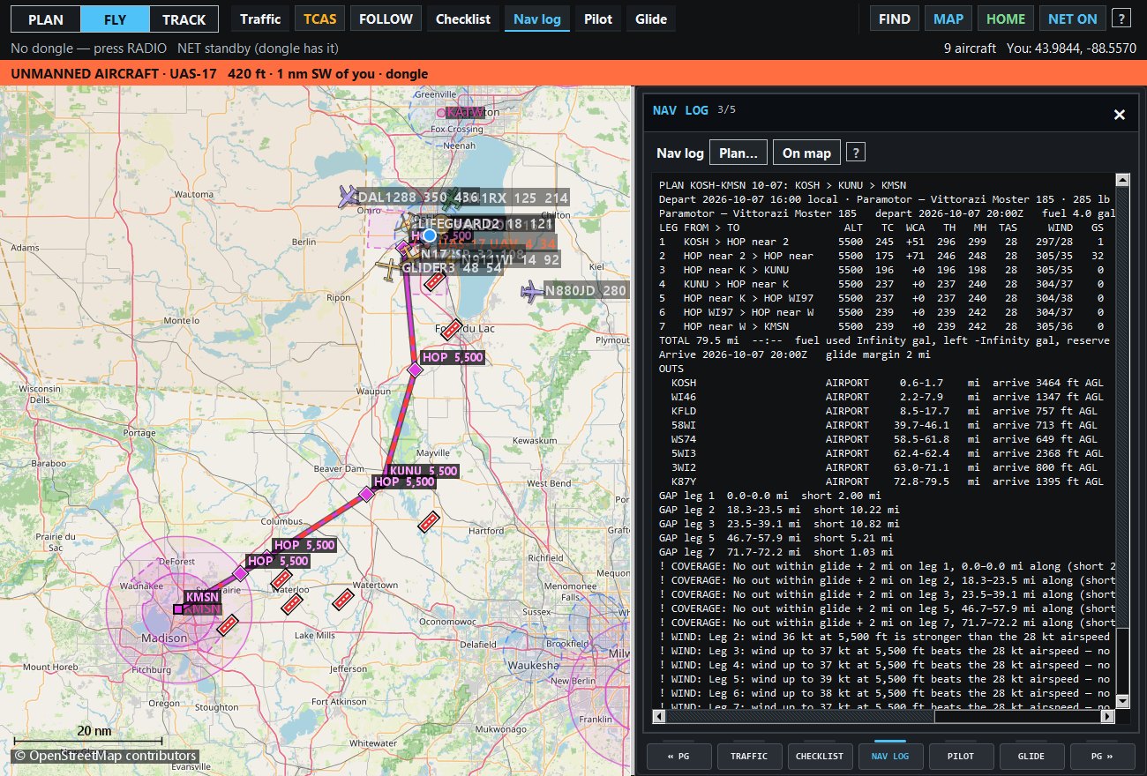Select the N880JD airplane icon
Screen dimensions: 1147x776
pos(532,290)
